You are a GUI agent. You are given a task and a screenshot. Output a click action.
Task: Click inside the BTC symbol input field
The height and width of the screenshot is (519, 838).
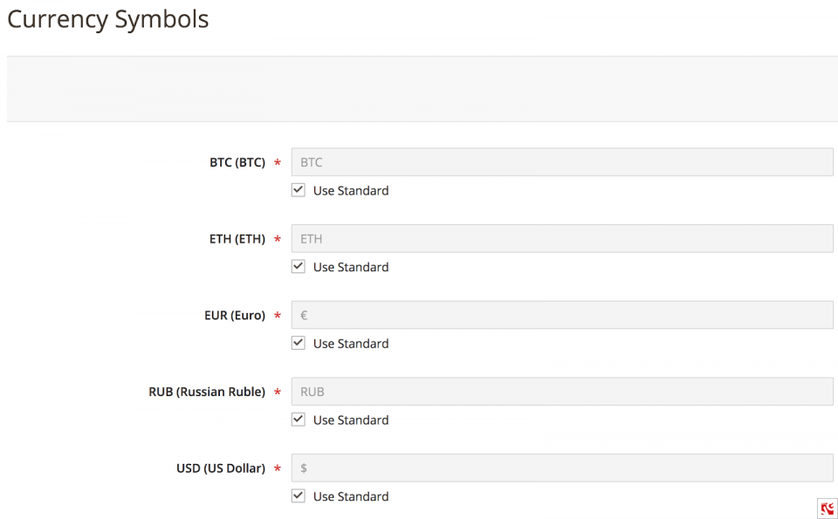(562, 161)
